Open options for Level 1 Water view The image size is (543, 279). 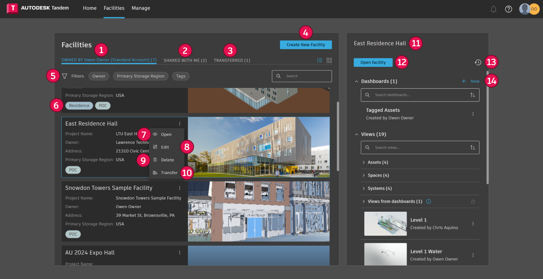pyautogui.click(x=473, y=255)
